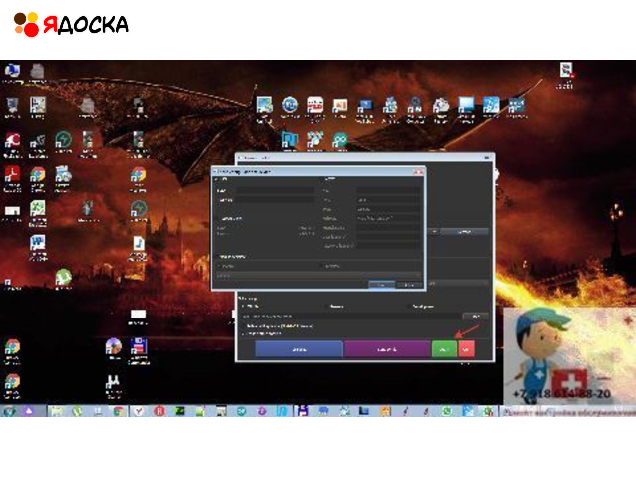Open Chrome from the taskbar
Viewport: 636px width, 477px height.
[118, 411]
